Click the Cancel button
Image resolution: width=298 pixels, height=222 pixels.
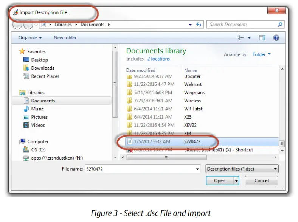click(261, 180)
